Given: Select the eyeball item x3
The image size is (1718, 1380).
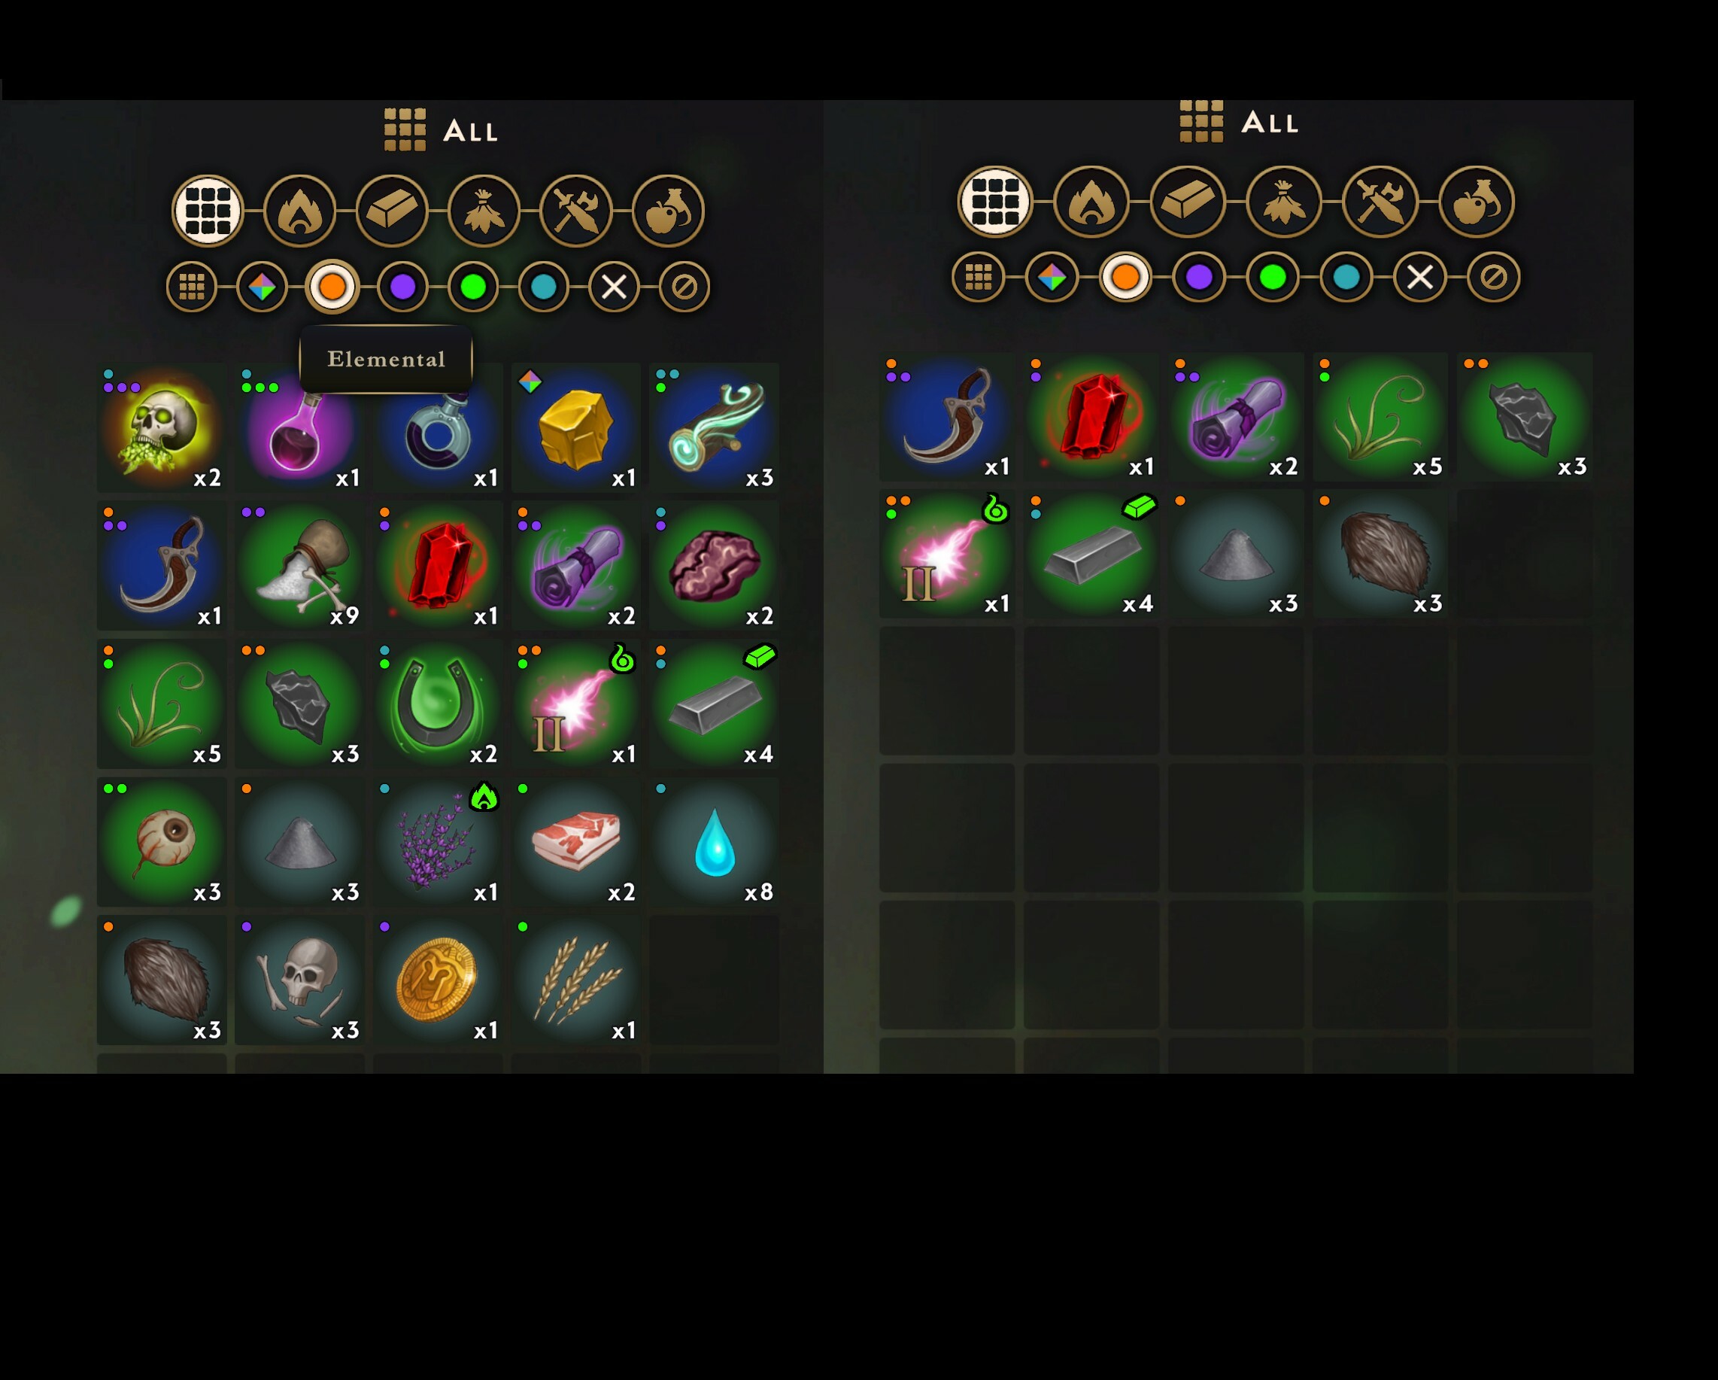Looking at the screenshot, I should [162, 841].
